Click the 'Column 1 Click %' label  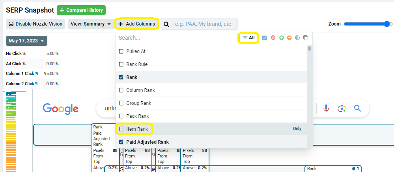click(x=22, y=73)
